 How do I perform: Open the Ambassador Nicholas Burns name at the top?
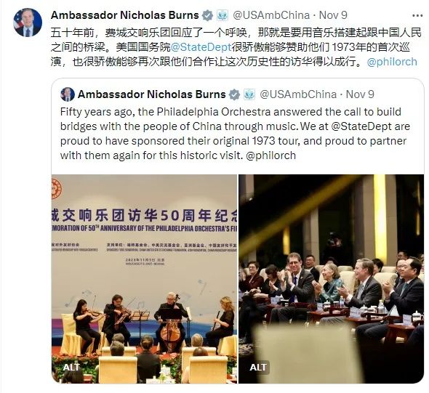pos(125,15)
